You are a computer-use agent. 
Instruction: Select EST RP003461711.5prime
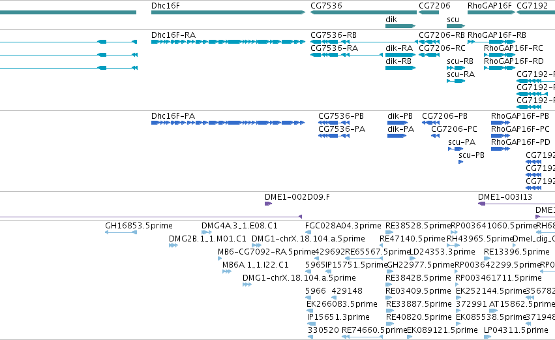coord(457,285)
